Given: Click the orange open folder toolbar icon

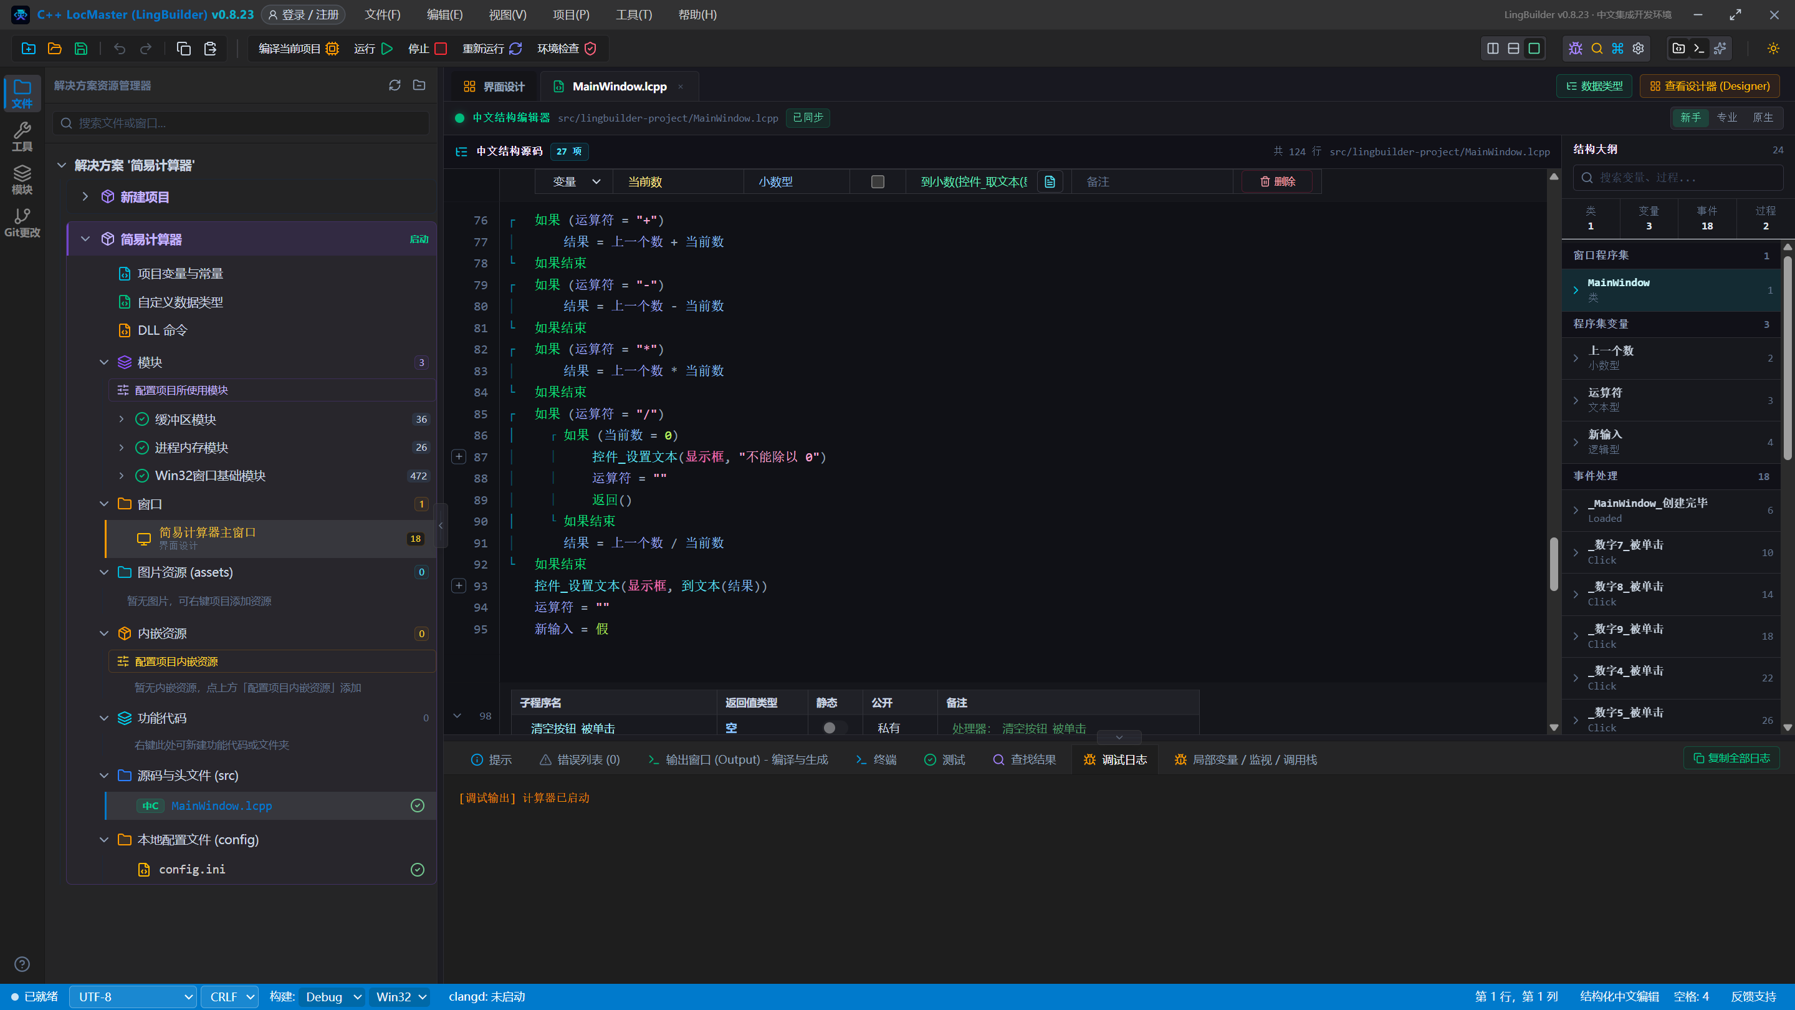Looking at the screenshot, I should click(54, 48).
